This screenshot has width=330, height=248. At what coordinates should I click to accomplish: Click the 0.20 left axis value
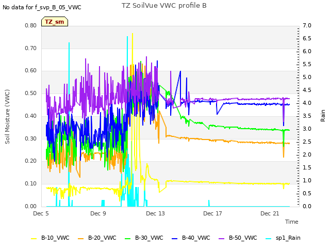31,161
